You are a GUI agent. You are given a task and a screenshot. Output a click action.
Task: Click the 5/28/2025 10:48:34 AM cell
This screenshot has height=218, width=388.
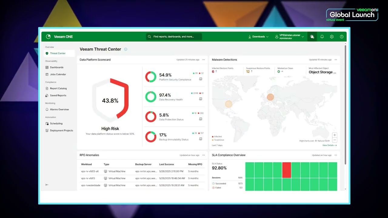pos(172,178)
